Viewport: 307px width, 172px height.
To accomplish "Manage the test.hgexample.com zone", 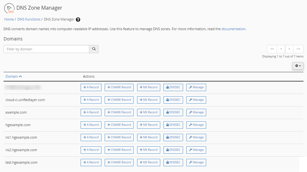I will coord(196,162).
